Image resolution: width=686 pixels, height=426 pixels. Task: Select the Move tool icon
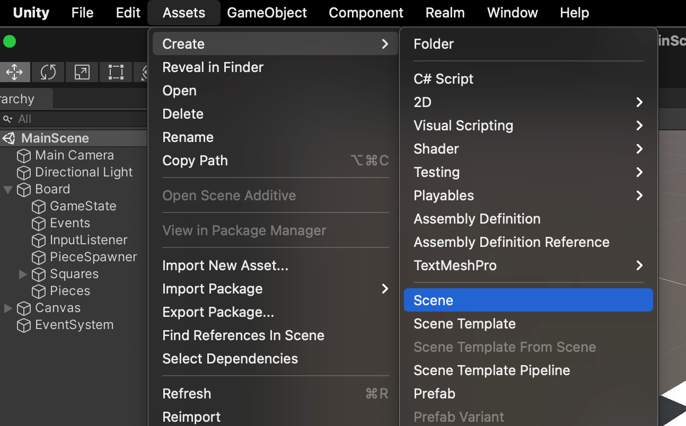coord(14,72)
